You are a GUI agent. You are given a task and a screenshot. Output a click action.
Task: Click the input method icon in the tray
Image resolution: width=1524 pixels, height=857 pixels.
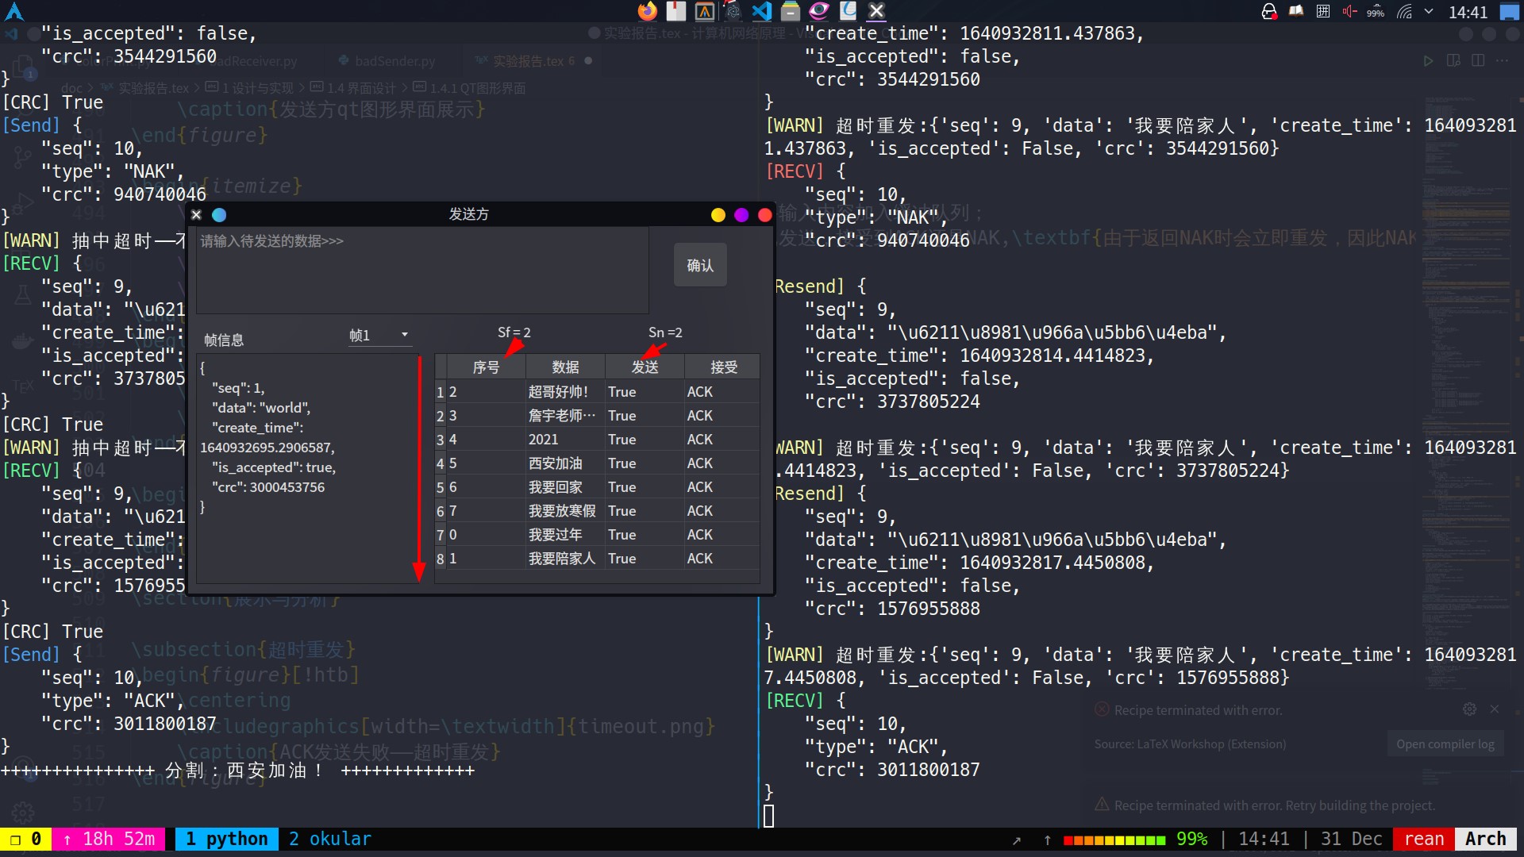1322,11
